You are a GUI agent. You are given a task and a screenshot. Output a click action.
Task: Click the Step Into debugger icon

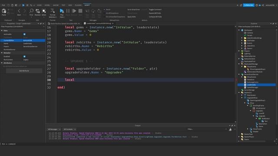(87, 11)
